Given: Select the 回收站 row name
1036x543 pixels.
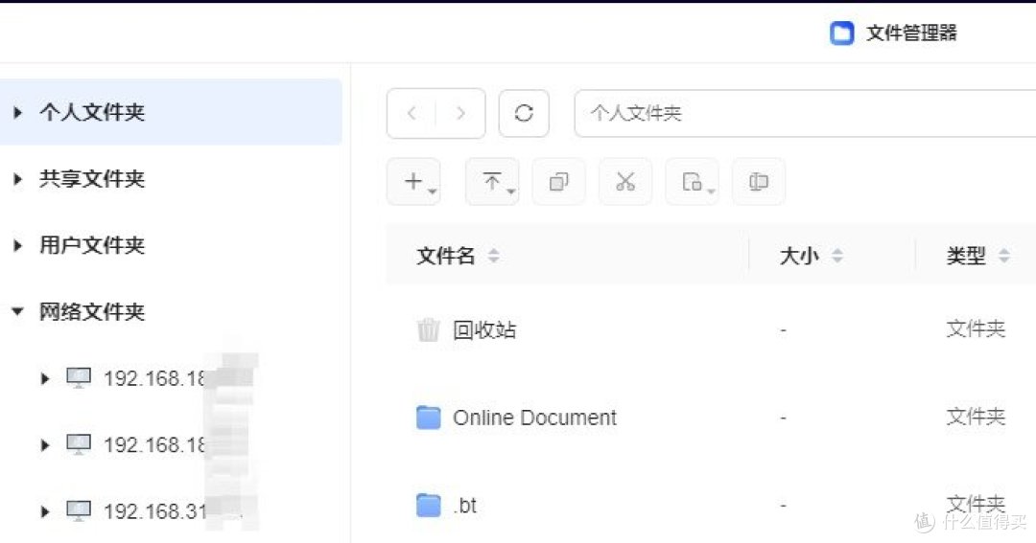Looking at the screenshot, I should (x=484, y=329).
